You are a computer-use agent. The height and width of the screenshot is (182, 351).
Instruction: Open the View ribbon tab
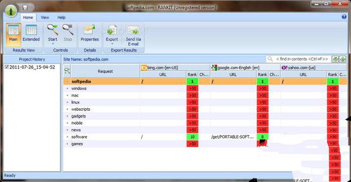(45, 18)
